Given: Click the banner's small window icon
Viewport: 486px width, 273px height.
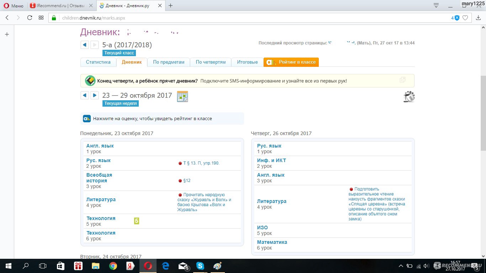Looking at the screenshot, I should click(402, 80).
